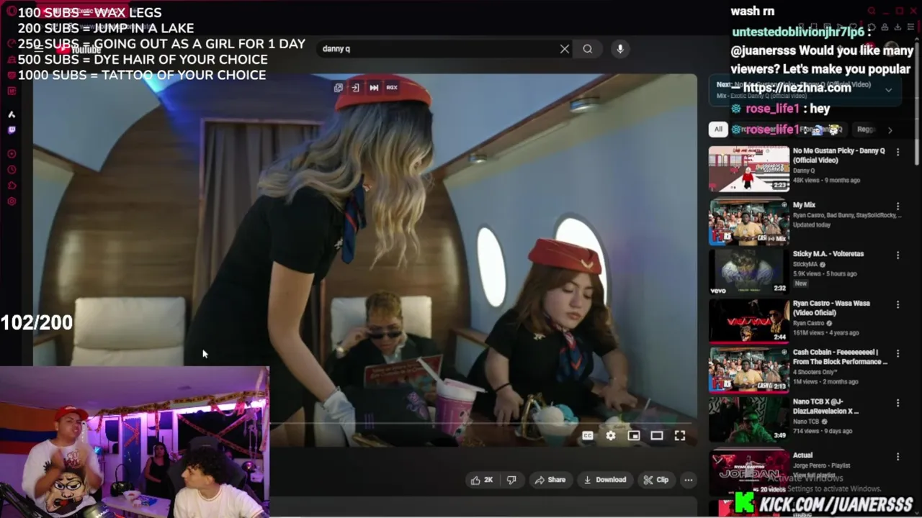Viewport: 922px width, 518px height.
Task: Clear the 'danny q' search text
Action: point(565,49)
